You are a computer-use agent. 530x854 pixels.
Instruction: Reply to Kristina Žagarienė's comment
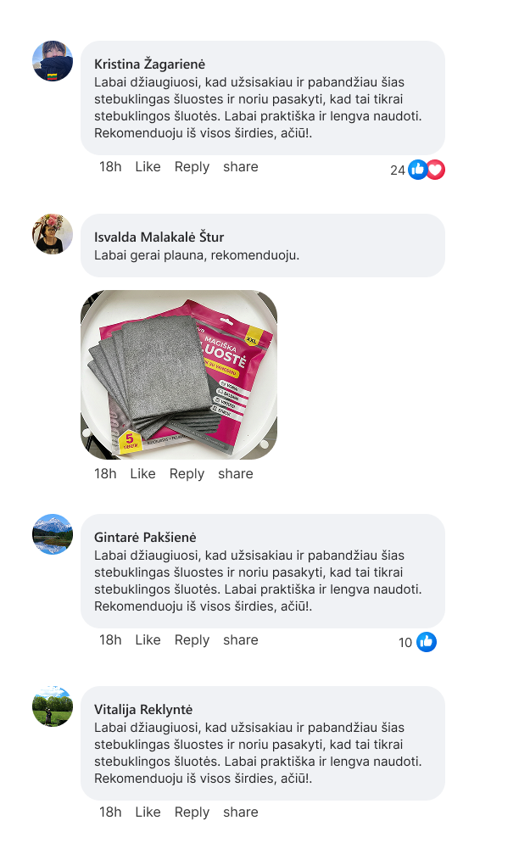click(x=192, y=167)
